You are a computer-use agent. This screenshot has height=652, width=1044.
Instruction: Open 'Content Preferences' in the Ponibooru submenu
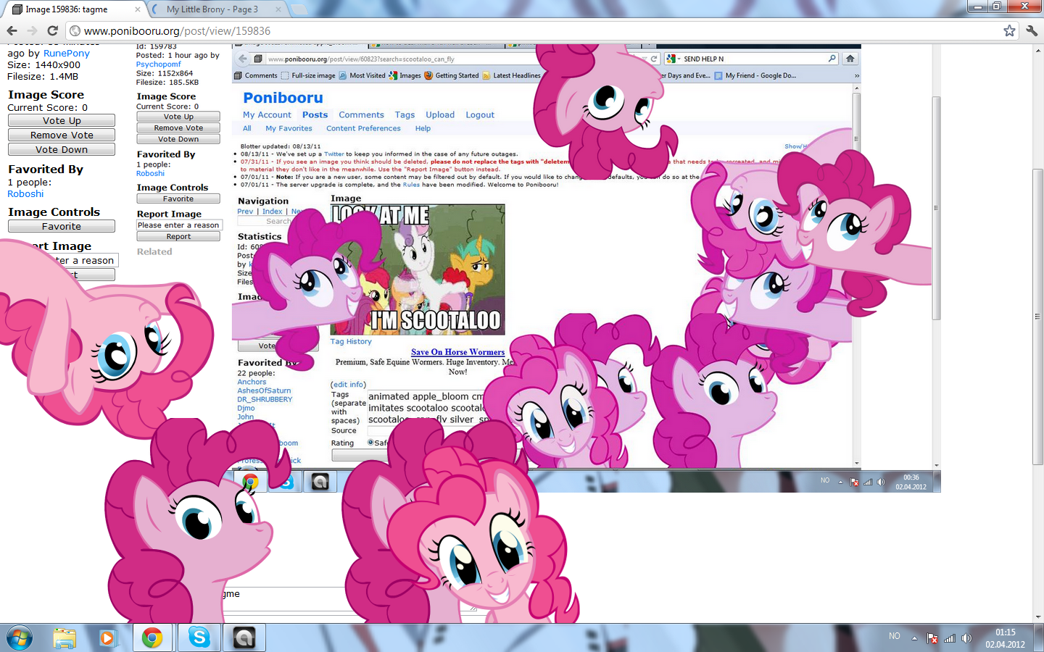363,128
